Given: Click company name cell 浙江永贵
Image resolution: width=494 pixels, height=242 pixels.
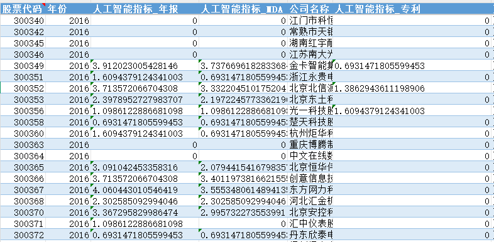Looking at the screenshot, I should [x=310, y=77].
